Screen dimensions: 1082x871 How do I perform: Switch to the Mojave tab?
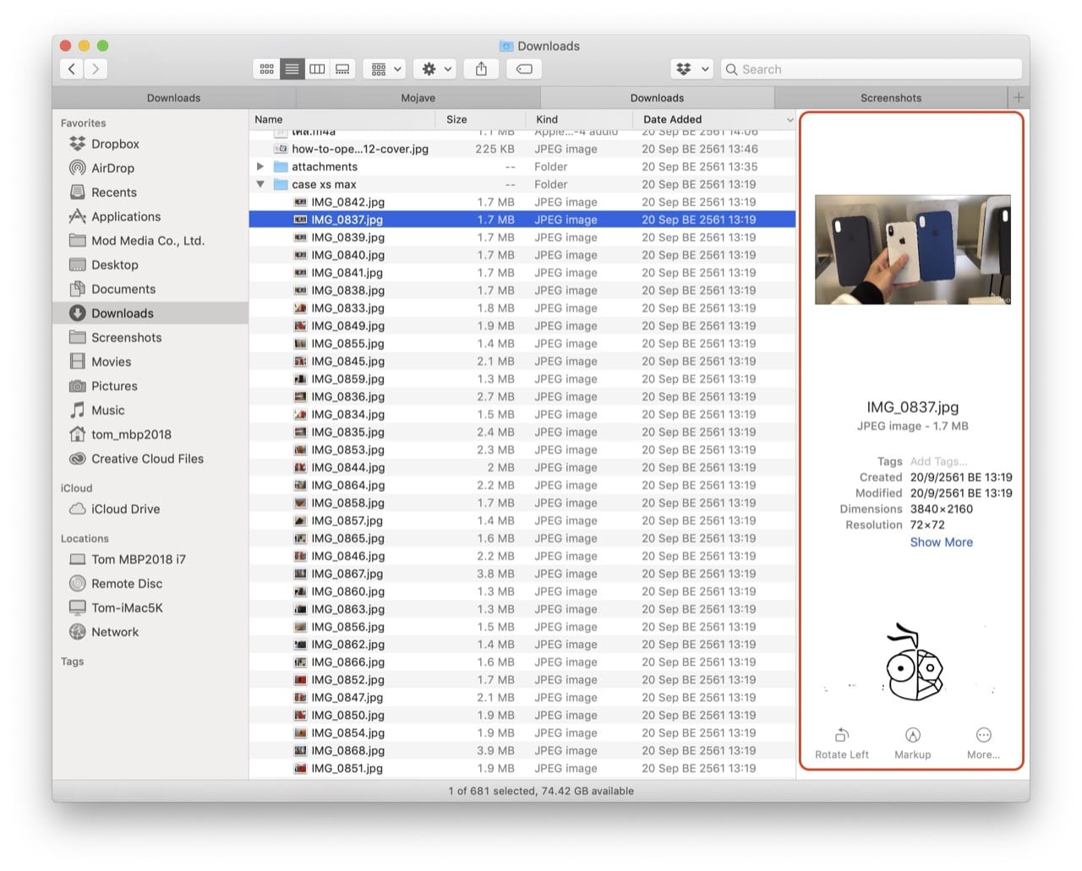[418, 97]
